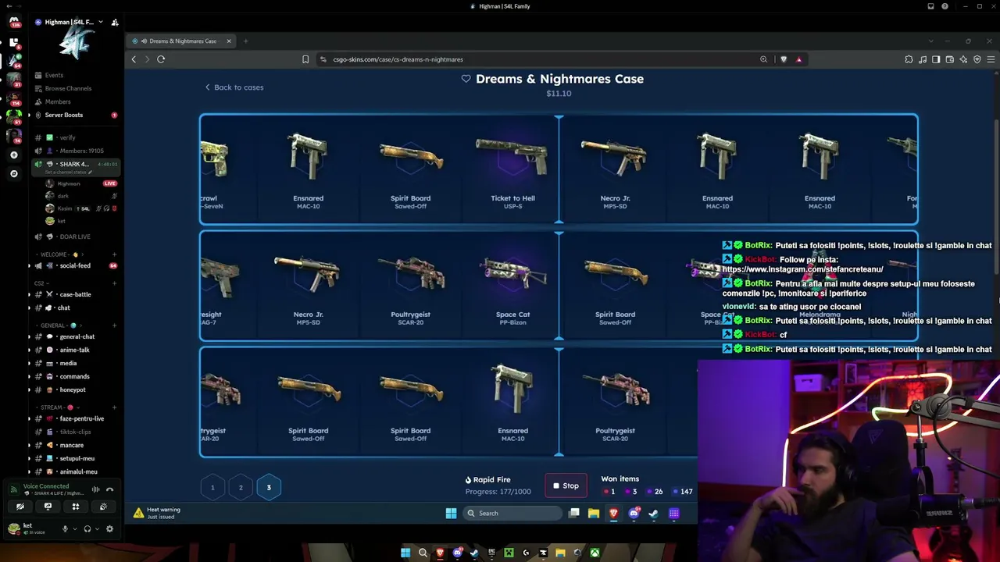Add a server in Discord

pyautogui.click(x=14, y=155)
